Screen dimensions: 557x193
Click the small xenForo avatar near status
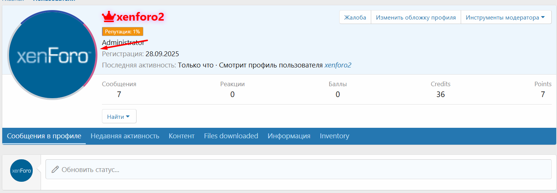21,171
